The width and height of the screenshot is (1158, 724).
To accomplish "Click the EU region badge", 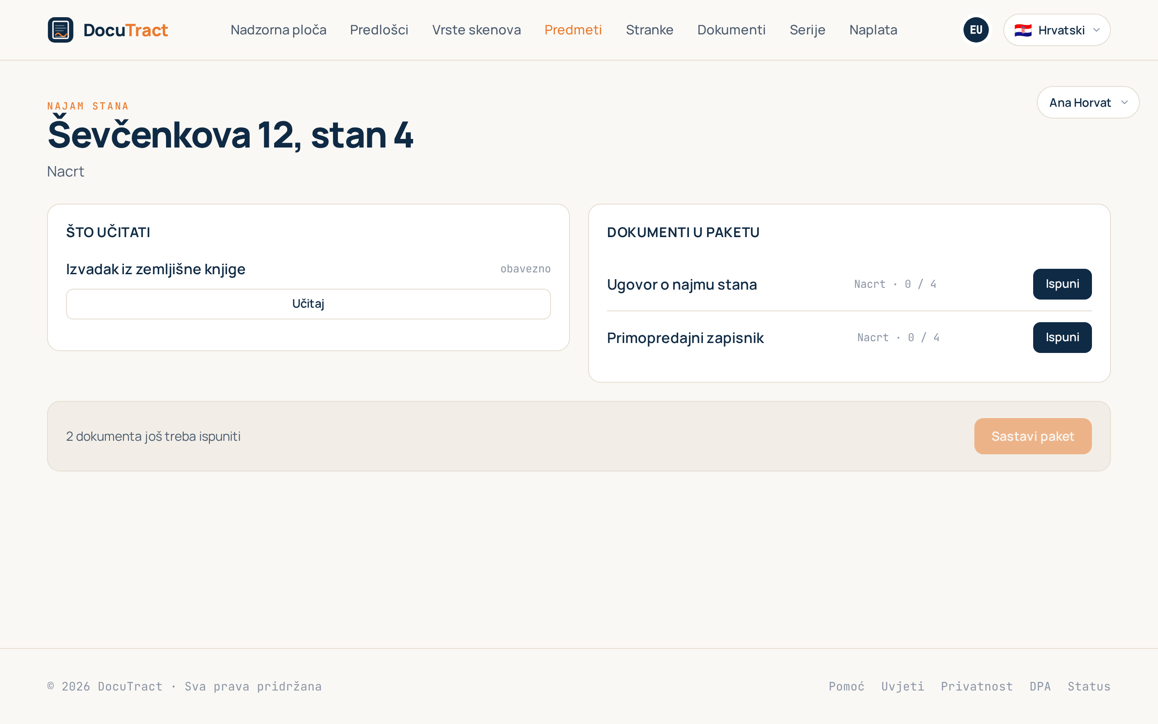I will 976,30.
